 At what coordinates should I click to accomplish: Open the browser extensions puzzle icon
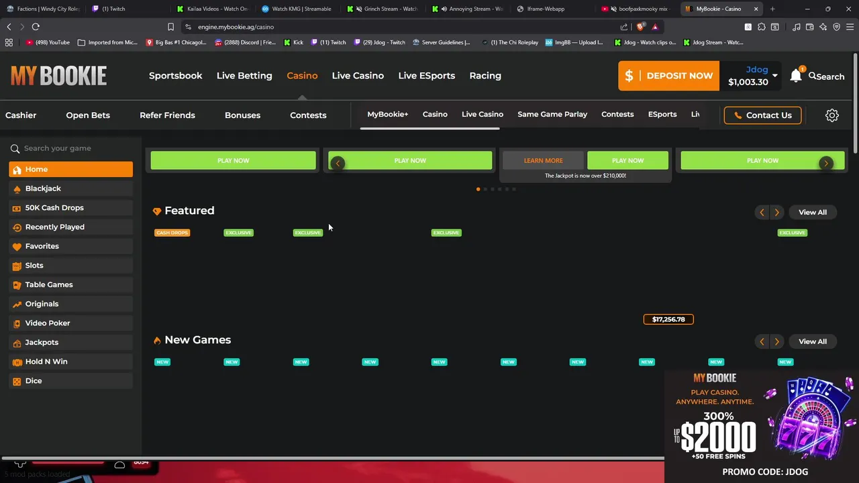tap(761, 27)
